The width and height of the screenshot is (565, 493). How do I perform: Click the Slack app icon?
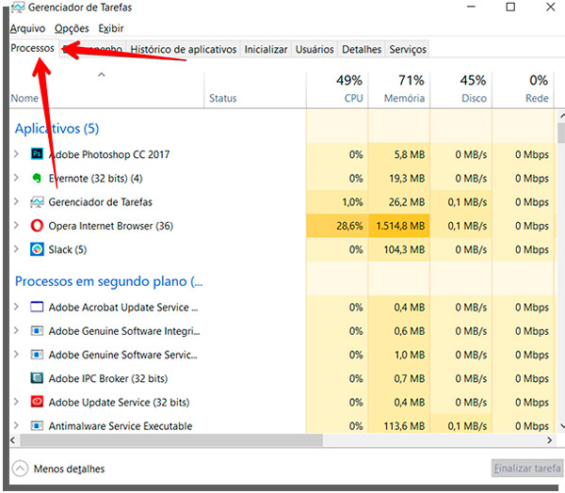pyautogui.click(x=37, y=249)
